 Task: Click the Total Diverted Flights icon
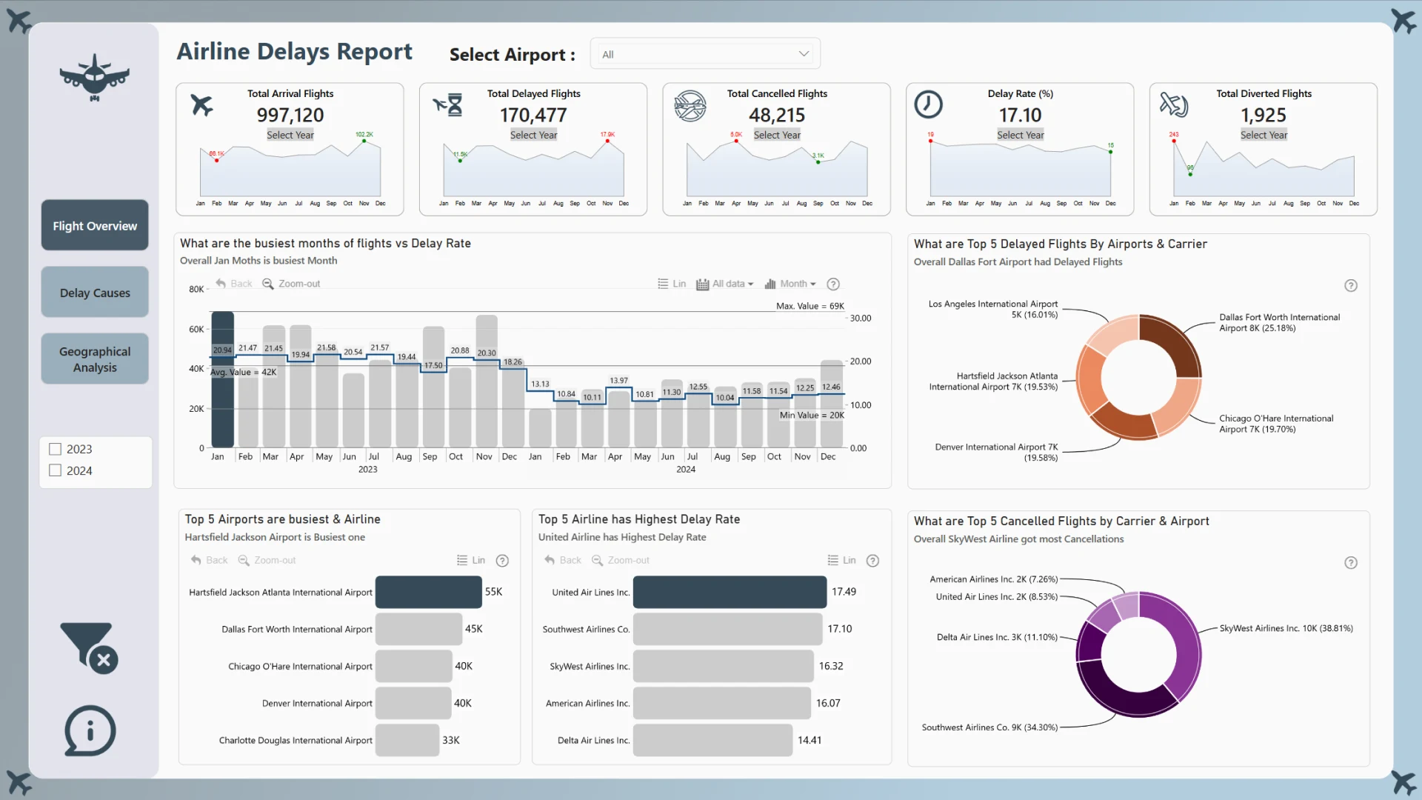click(1173, 105)
